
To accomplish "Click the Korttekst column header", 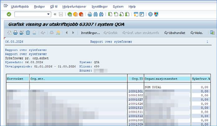I will (x=18, y=79).
